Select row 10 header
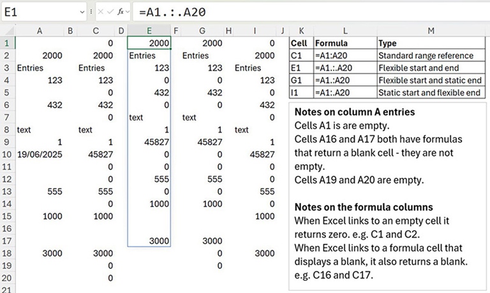 [7, 154]
